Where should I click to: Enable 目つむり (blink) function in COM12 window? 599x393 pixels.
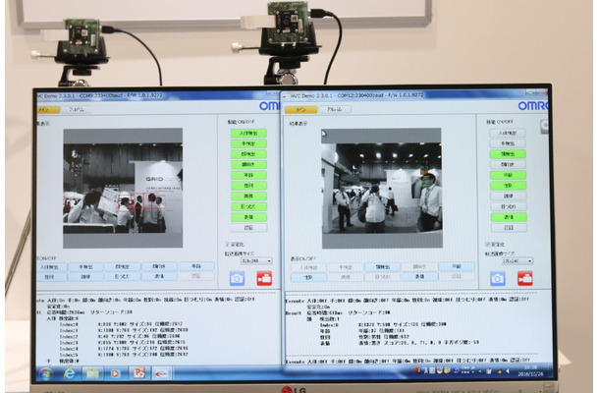(x=509, y=206)
